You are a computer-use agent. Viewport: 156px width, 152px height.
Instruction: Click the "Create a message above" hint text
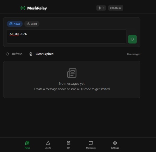click(x=72, y=89)
